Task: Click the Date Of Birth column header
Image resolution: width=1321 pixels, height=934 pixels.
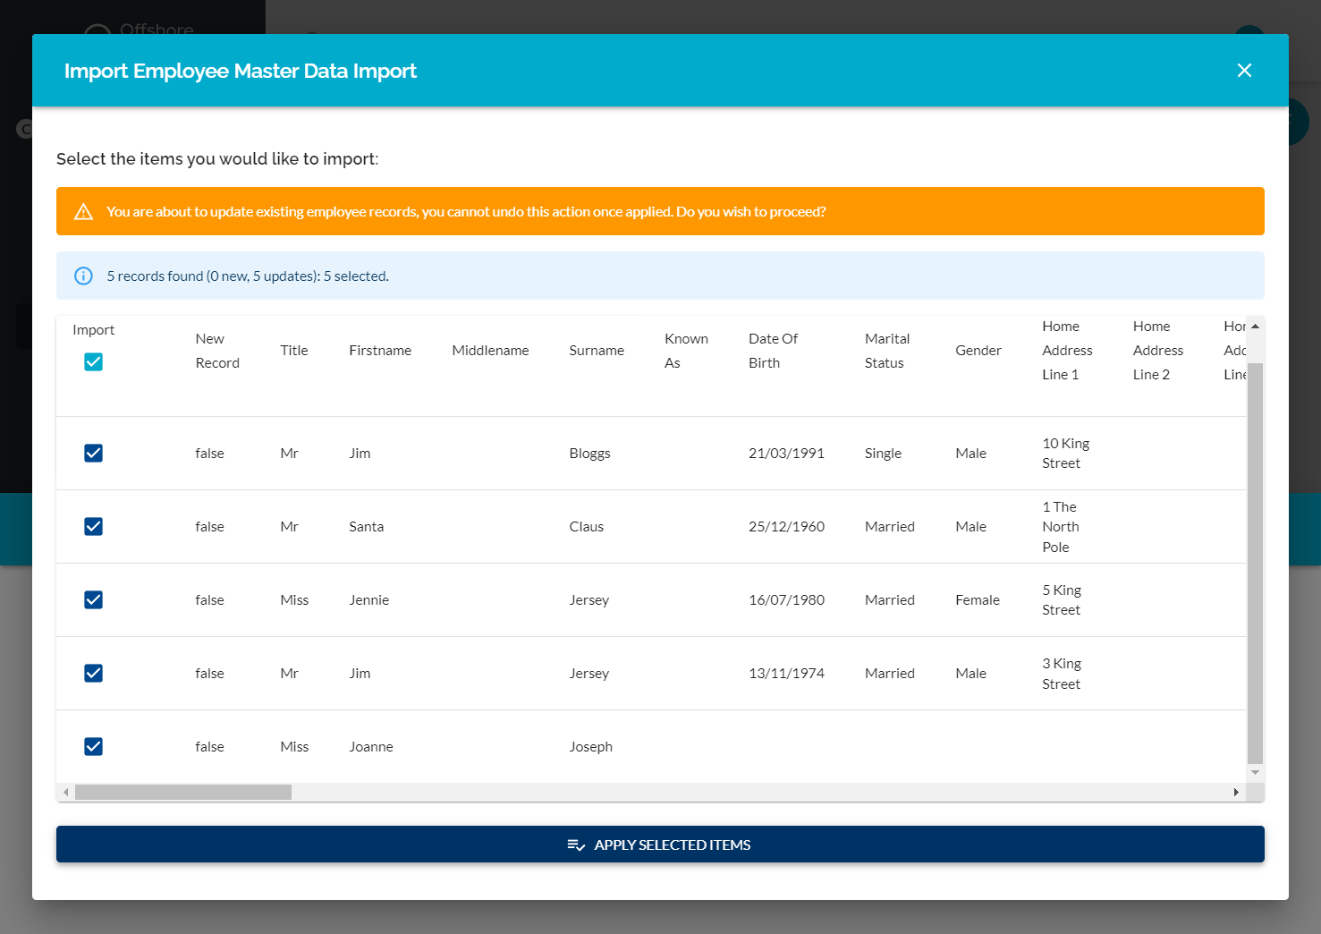Action: point(774,351)
